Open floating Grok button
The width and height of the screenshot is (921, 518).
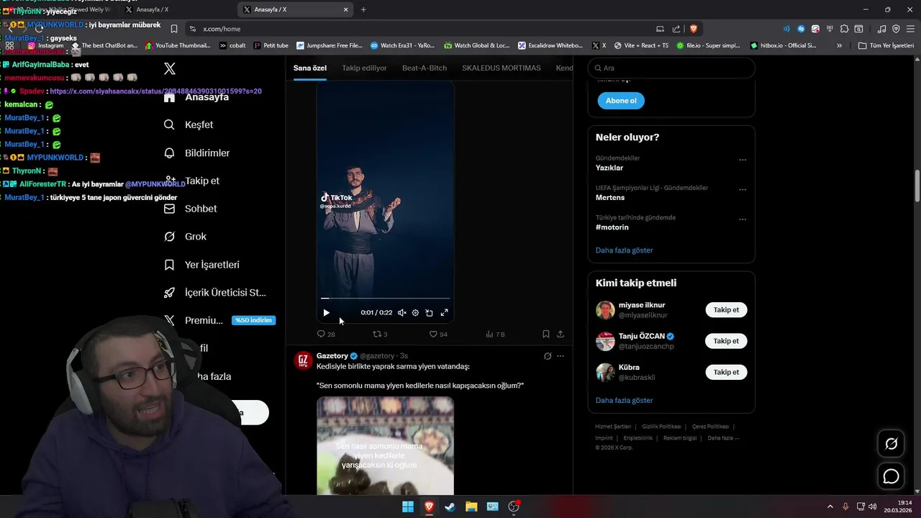[891, 444]
